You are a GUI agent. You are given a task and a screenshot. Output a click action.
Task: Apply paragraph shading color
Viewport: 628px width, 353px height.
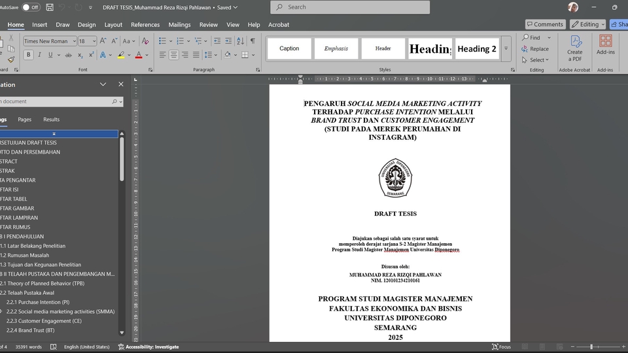click(228, 55)
